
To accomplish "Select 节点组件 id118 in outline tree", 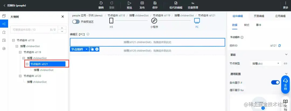I will 25,40.
